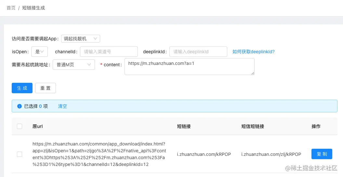Open 如何获取deeplinkId? help link

[x=254, y=52]
